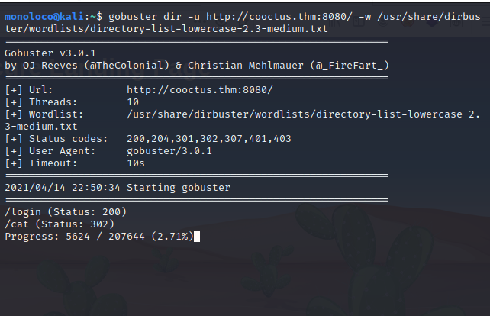This screenshot has width=490, height=316.
Task: Click the http://cooctus.thm:8080/ value beside Url:
Action: tap(200, 90)
